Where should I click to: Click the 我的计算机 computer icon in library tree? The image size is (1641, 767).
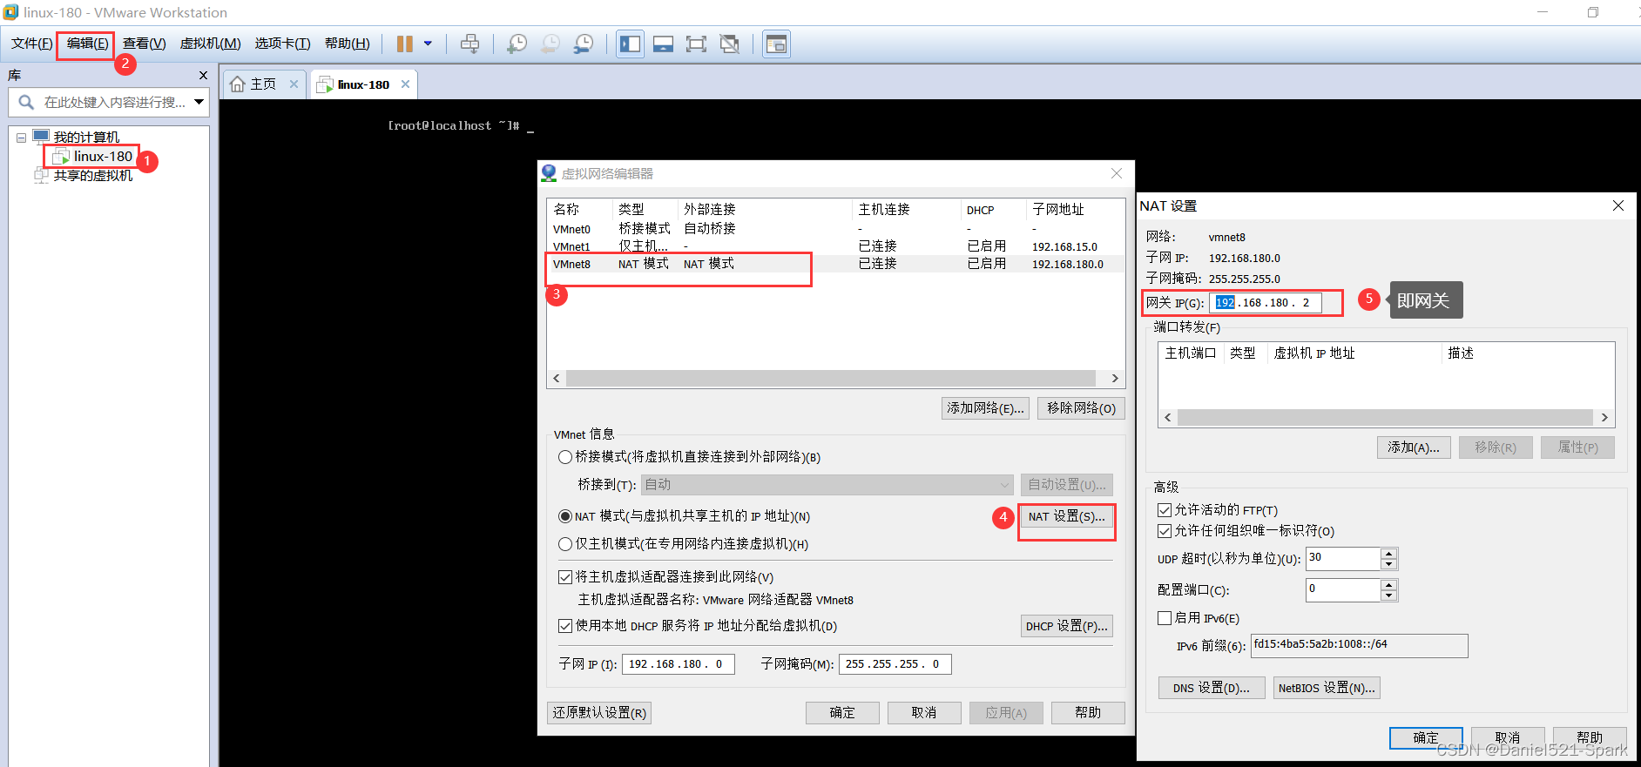[x=41, y=137]
